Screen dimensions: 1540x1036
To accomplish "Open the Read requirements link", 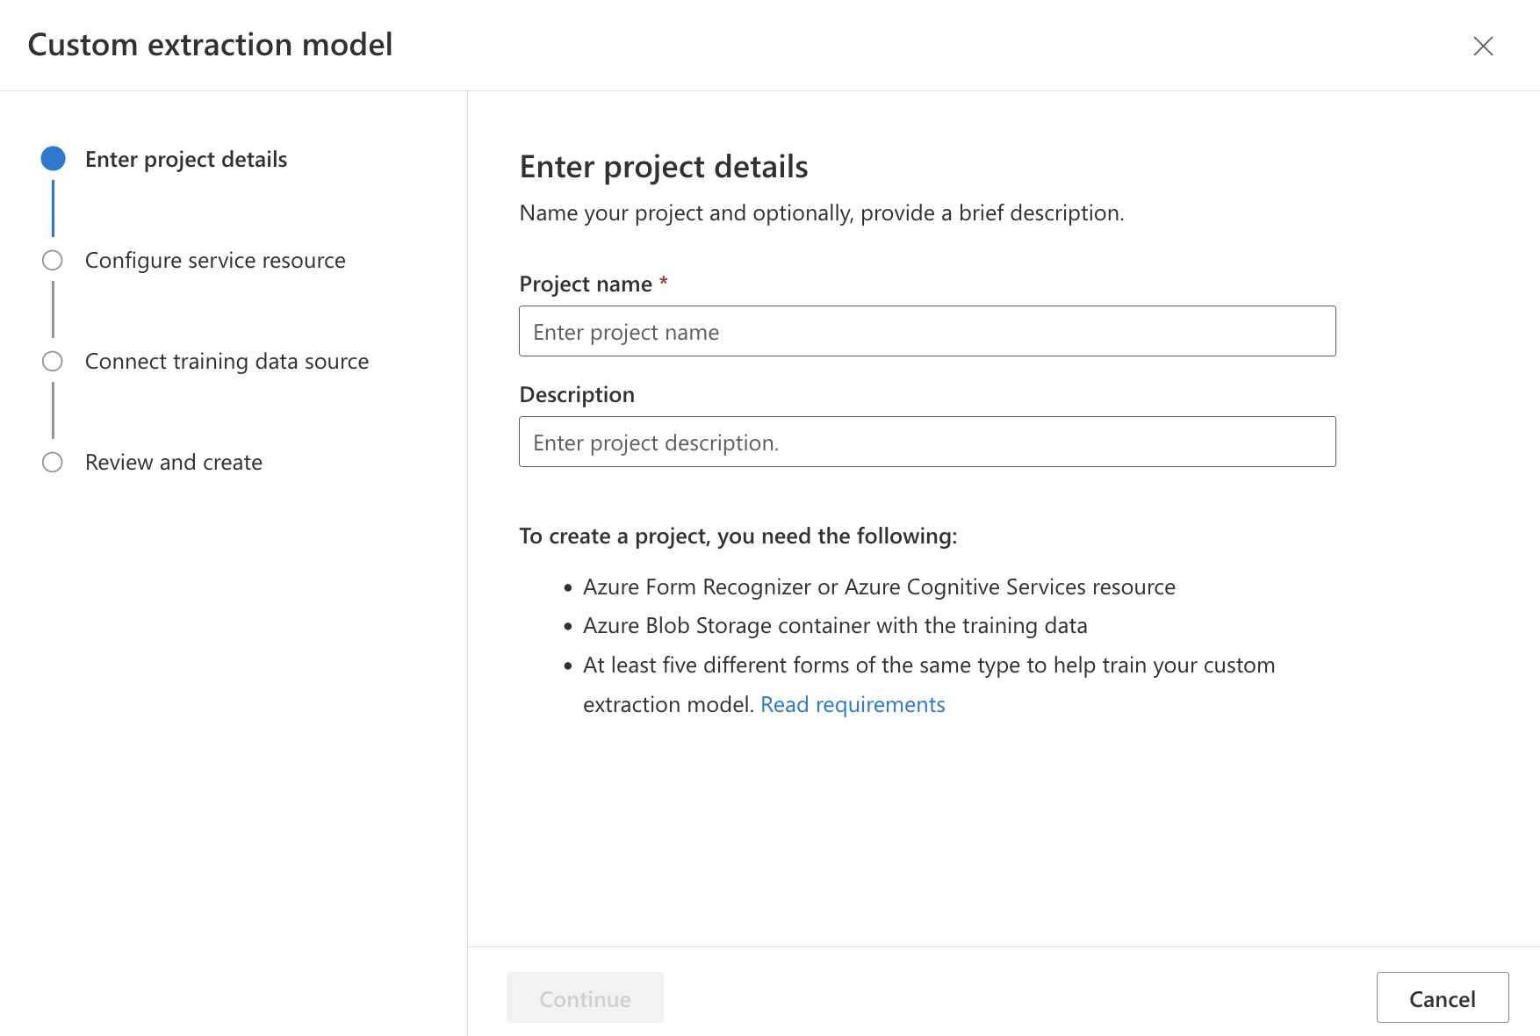I will (x=853, y=705).
